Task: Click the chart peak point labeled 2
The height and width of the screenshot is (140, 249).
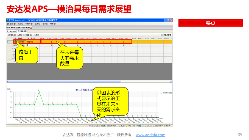Action: coord(39,92)
